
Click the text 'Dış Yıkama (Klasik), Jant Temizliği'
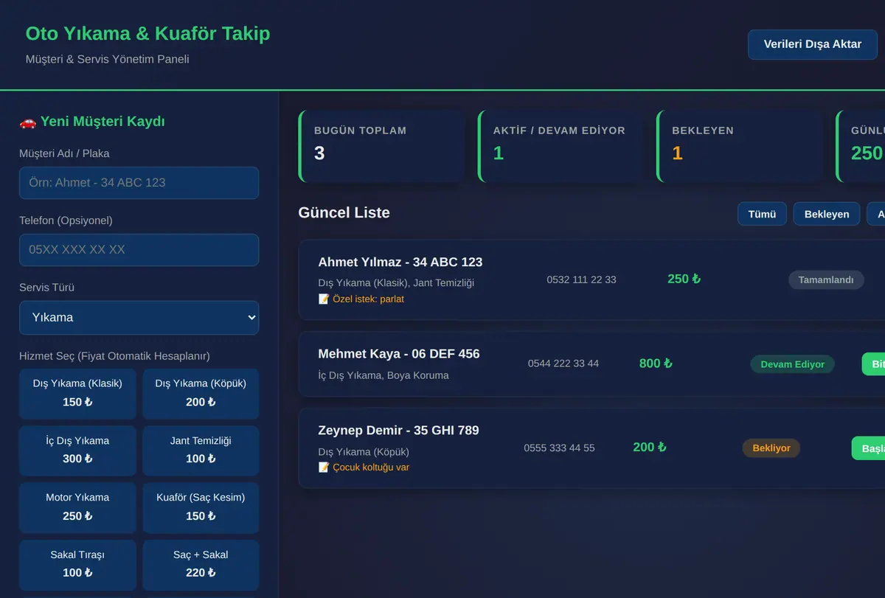click(x=396, y=283)
